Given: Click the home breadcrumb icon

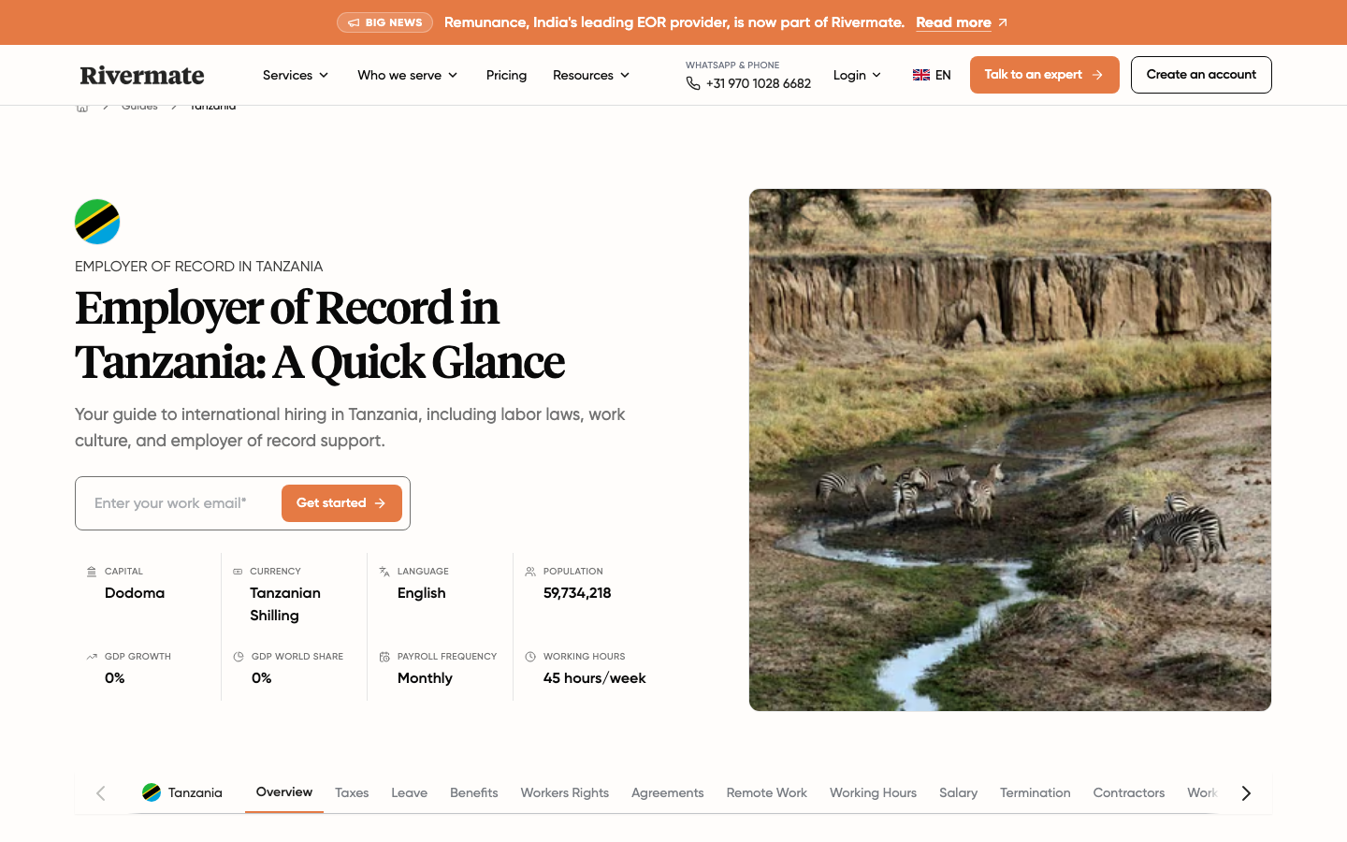Looking at the screenshot, I should tap(82, 107).
